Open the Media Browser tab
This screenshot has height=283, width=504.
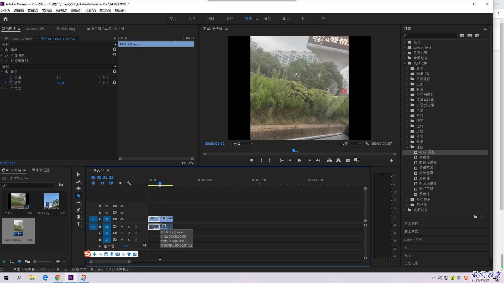40,170
